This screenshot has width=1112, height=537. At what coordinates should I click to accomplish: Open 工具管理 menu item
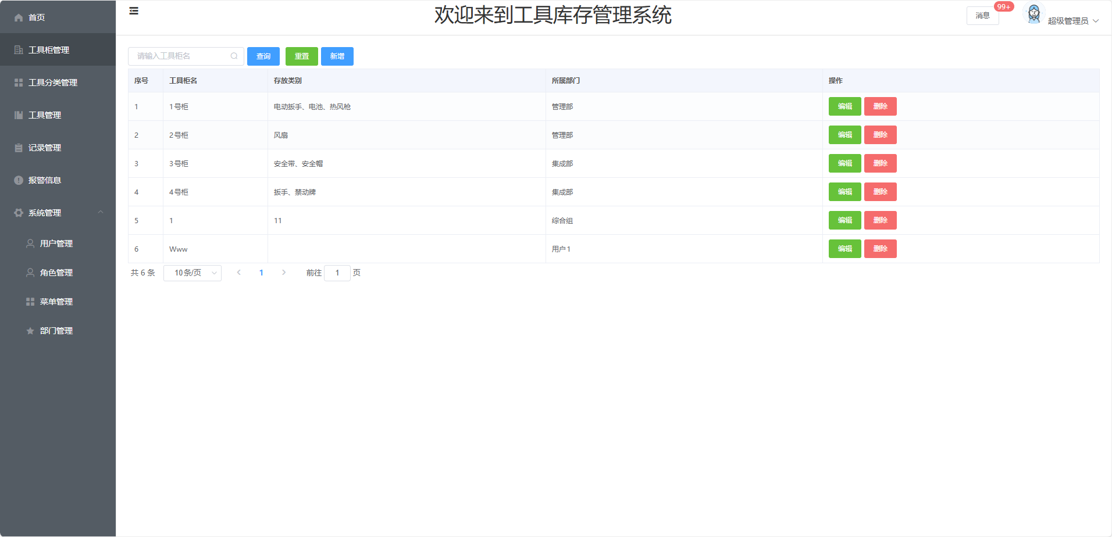coord(45,115)
